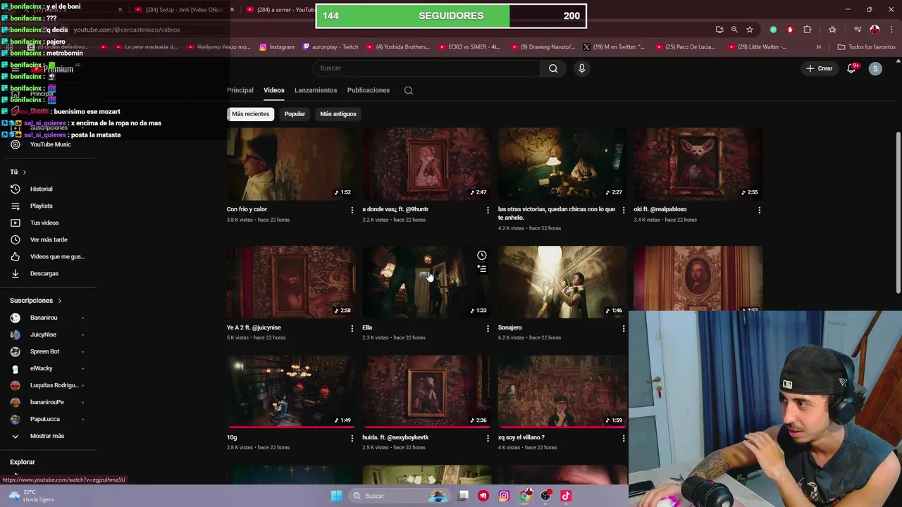This screenshot has height=507, width=902.
Task: Open Ver más tarde list
Action: pyautogui.click(x=48, y=239)
